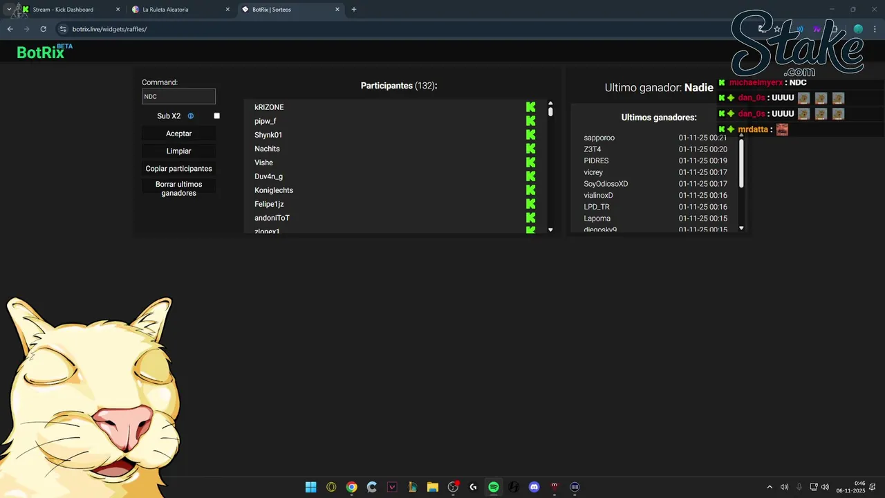Open Google Chrome from taskbar

(x=351, y=487)
